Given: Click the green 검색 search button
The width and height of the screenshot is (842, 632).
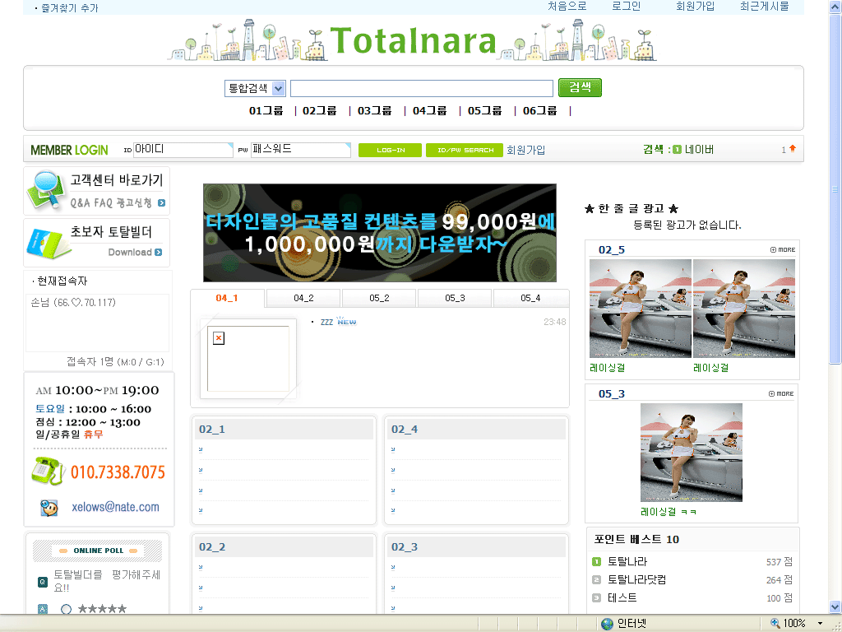Looking at the screenshot, I should (580, 87).
